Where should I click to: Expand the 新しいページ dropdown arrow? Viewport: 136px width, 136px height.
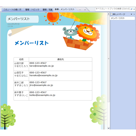[131, 14]
